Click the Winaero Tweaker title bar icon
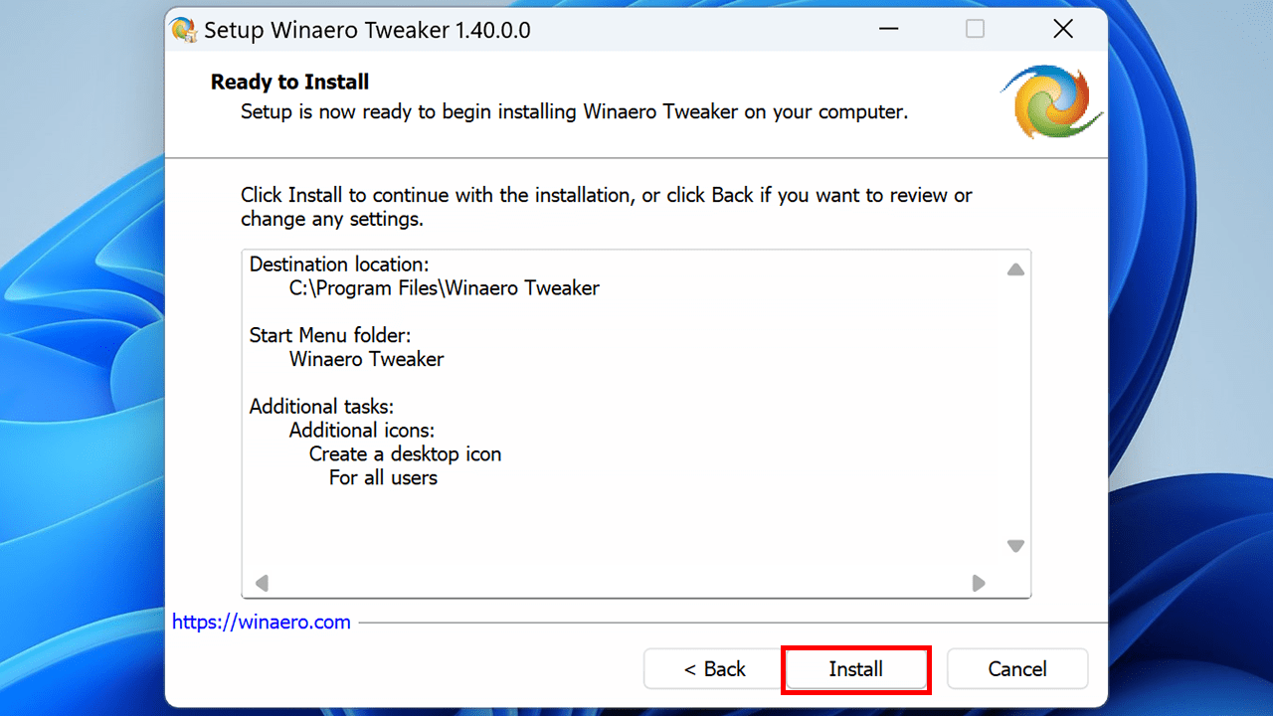 pyautogui.click(x=184, y=30)
